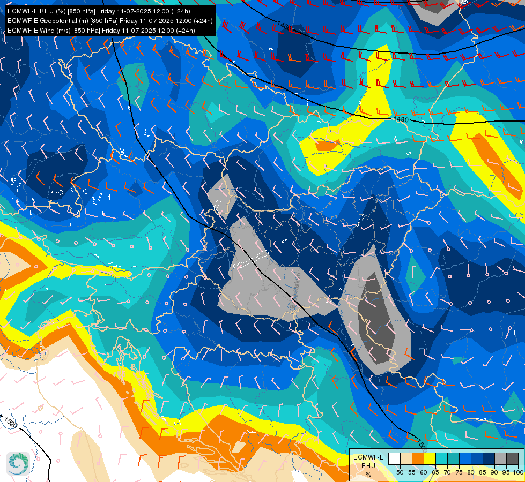The height and width of the screenshot is (482, 525).
Task: Select the ECMWF-E Wind (m/s) header line
Action: tap(101, 31)
